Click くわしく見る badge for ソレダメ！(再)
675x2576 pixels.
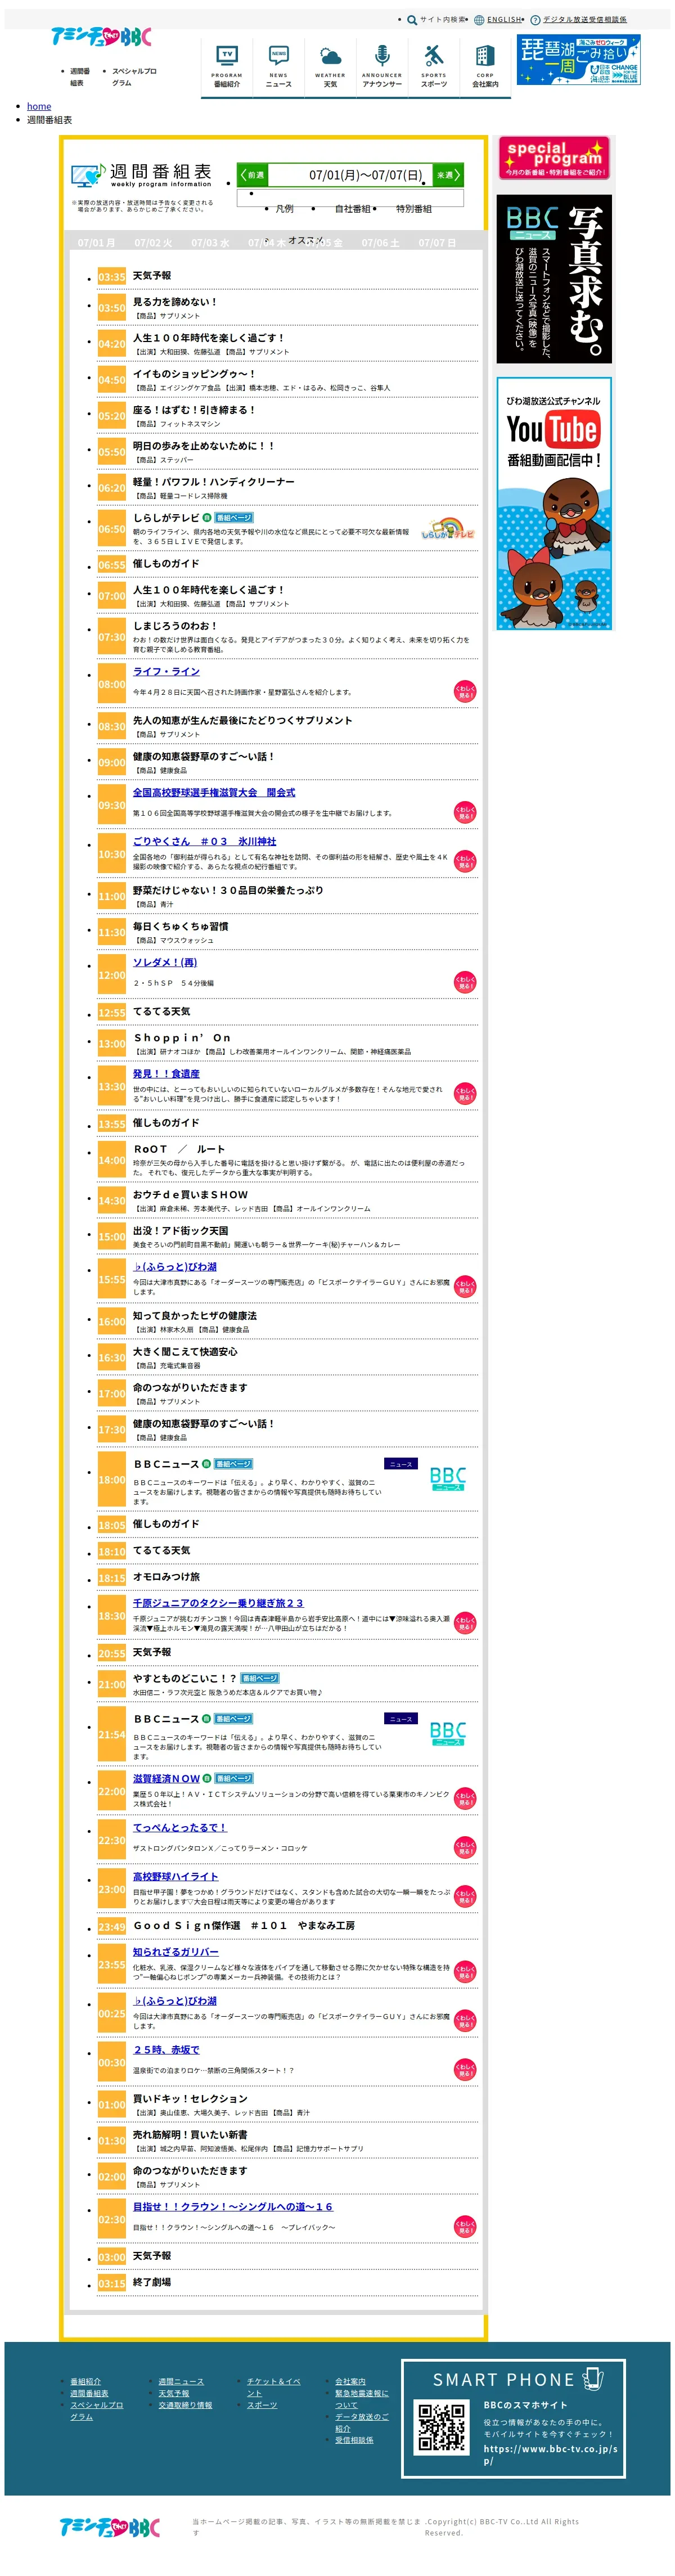click(x=465, y=981)
